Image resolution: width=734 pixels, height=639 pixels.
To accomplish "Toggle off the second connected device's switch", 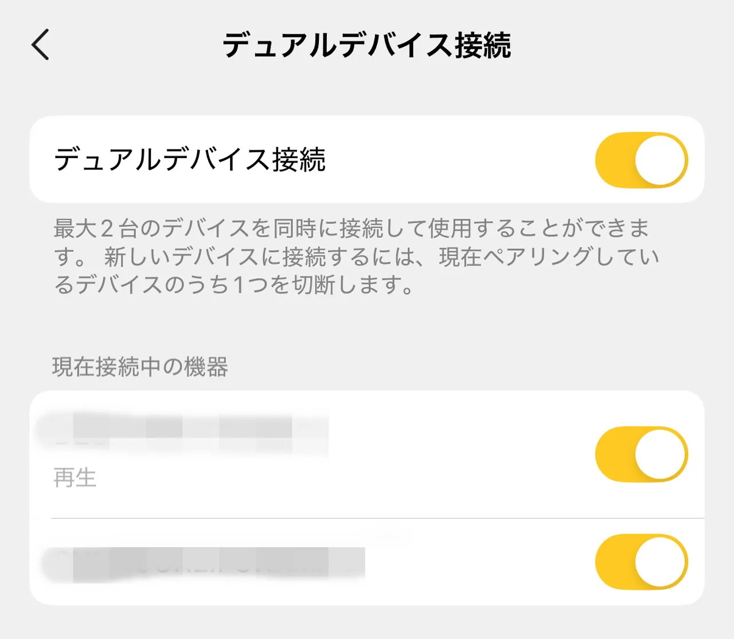I will click(641, 562).
